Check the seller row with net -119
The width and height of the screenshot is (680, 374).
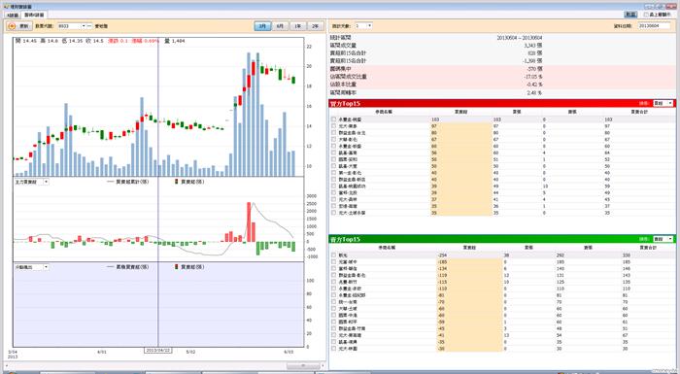333,275
